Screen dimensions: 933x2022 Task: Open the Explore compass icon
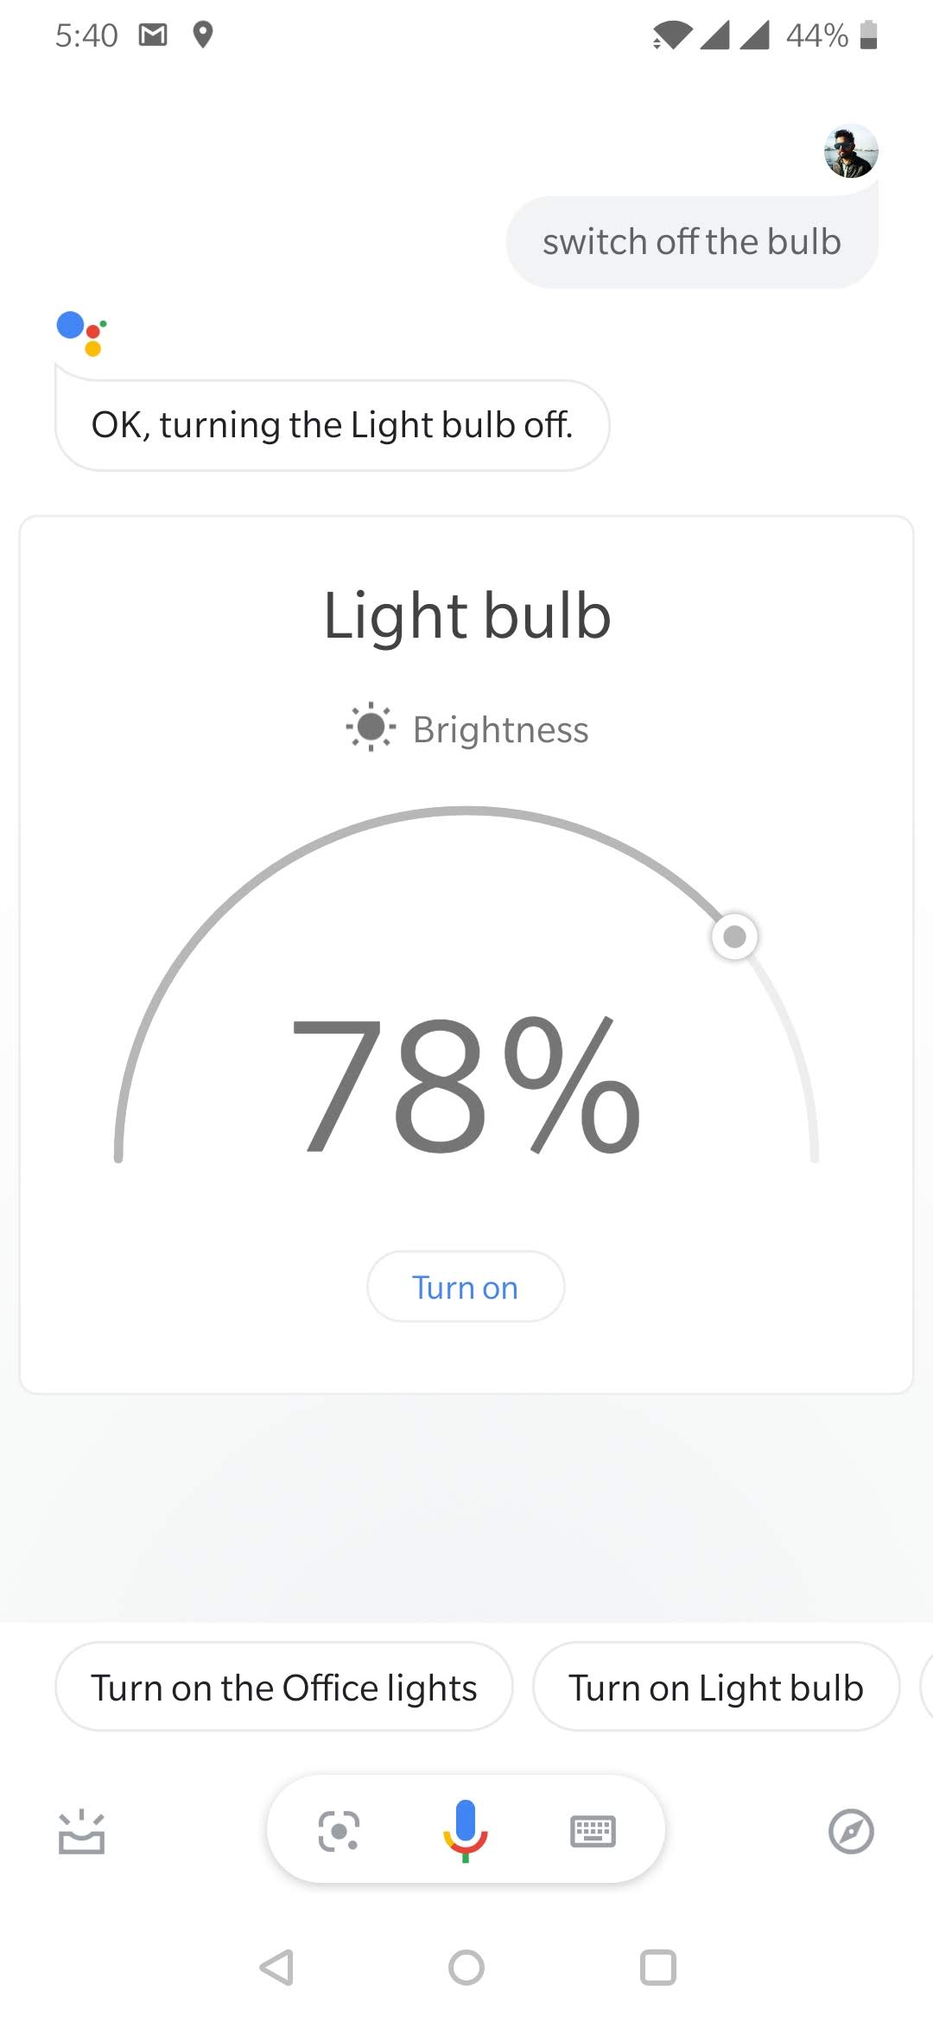tap(851, 1831)
